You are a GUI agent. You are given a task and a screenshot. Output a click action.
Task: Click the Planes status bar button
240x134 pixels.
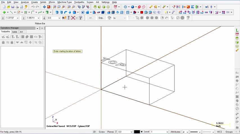click(x=110, y=132)
